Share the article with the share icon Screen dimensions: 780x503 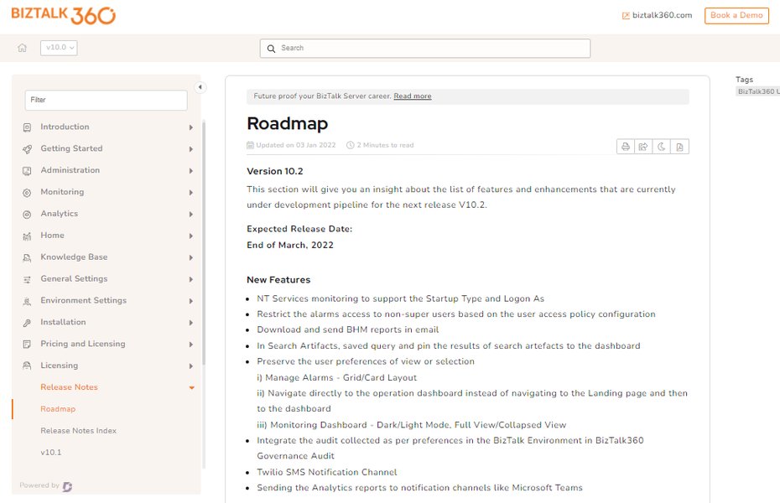tap(643, 147)
